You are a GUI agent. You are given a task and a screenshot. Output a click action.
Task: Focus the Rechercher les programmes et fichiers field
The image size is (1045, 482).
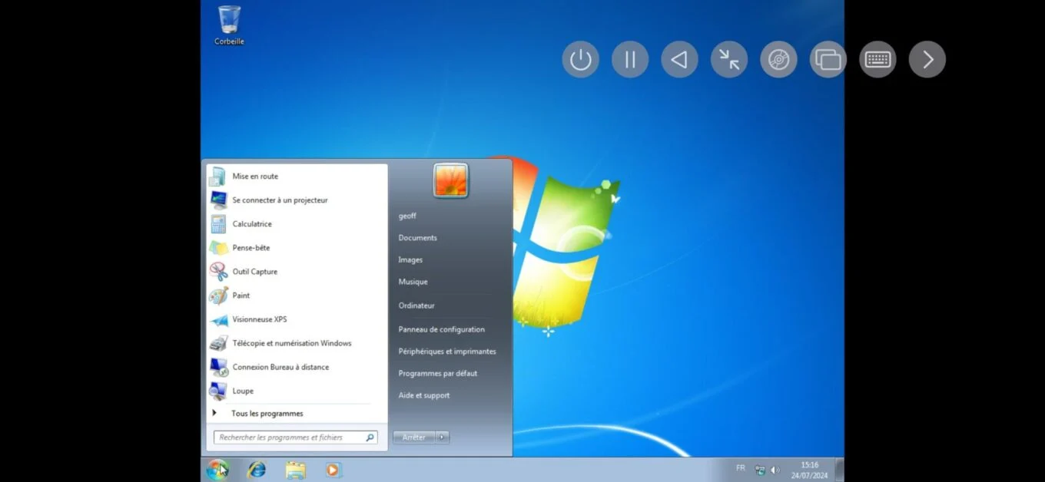click(x=296, y=437)
